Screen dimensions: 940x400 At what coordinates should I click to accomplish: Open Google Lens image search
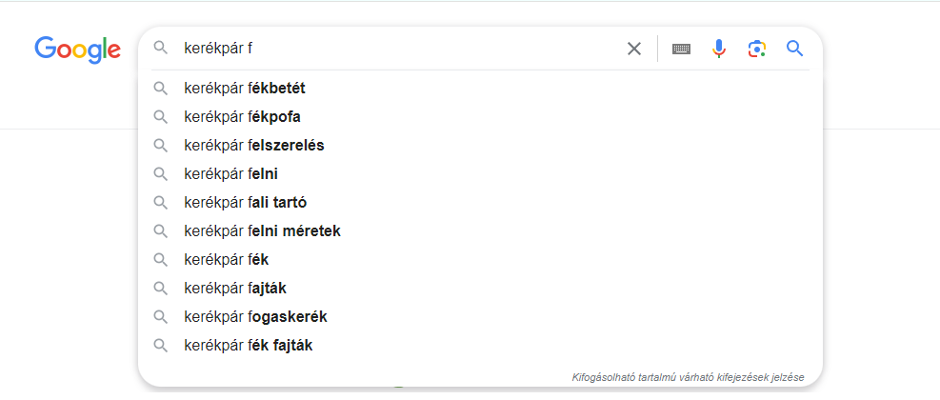click(757, 49)
